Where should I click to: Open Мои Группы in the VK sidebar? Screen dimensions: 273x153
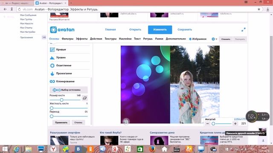pyautogui.click(x=26, y=20)
